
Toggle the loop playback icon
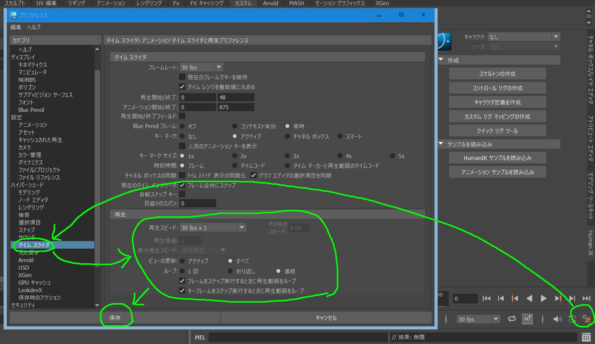(512, 319)
